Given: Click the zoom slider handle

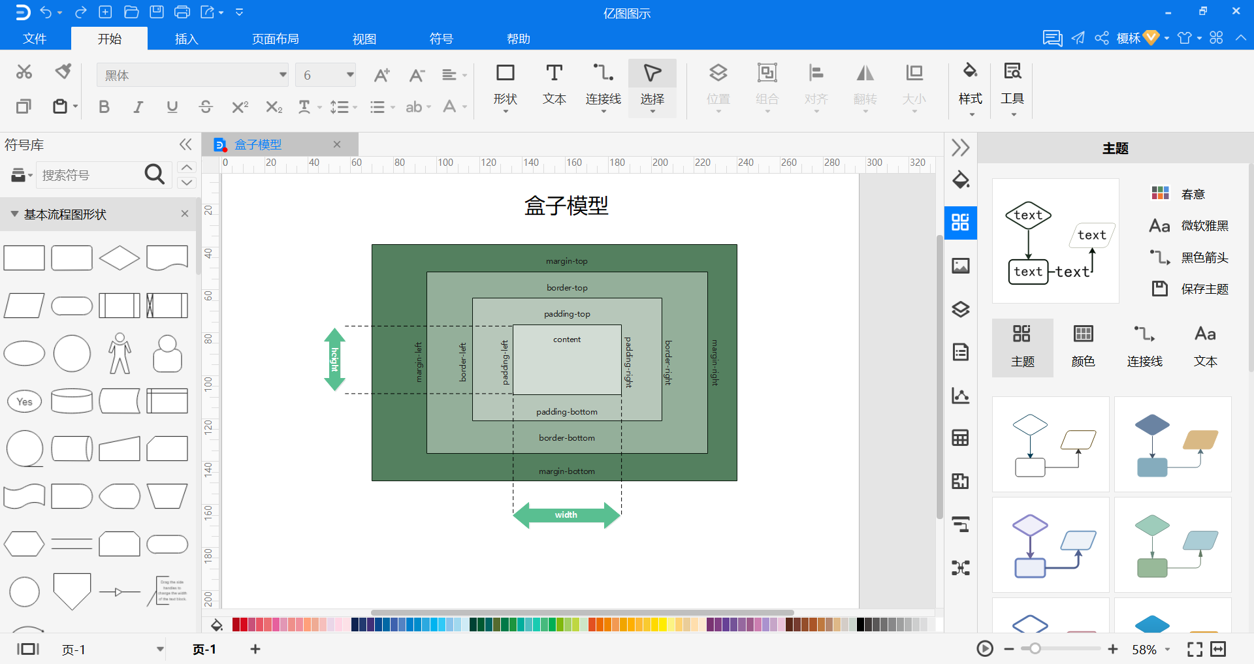Looking at the screenshot, I should coord(1035,649).
